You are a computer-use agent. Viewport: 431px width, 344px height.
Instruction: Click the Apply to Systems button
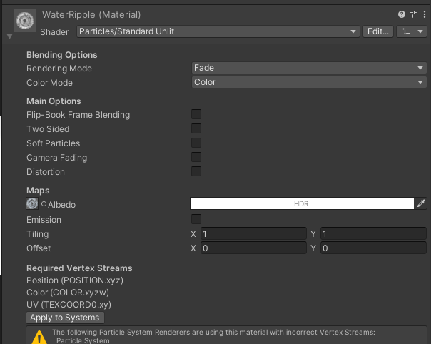coord(65,318)
